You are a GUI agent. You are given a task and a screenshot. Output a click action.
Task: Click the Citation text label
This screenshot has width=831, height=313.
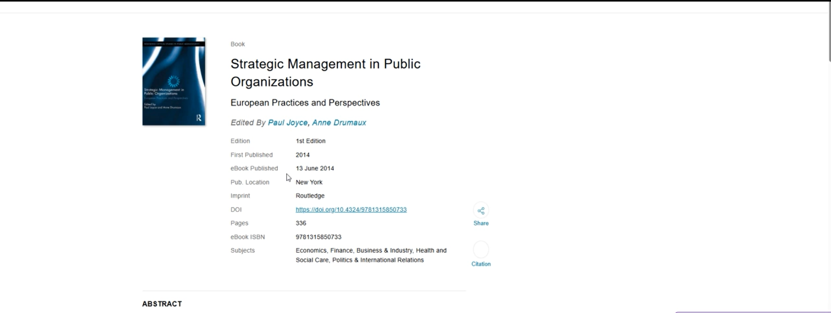click(x=481, y=264)
